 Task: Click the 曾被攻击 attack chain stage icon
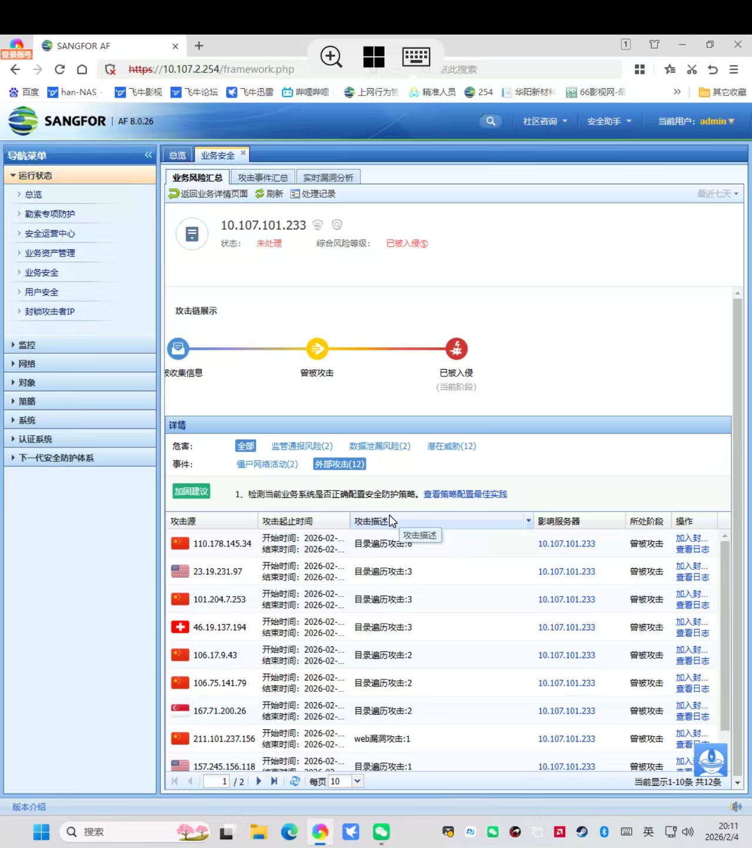coord(317,348)
